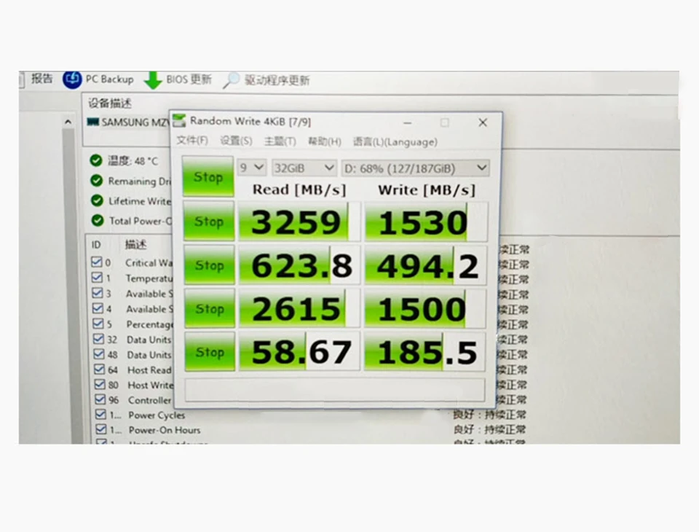Click the green check icon beside Remaining Drive
The image size is (699, 532).
[96, 181]
